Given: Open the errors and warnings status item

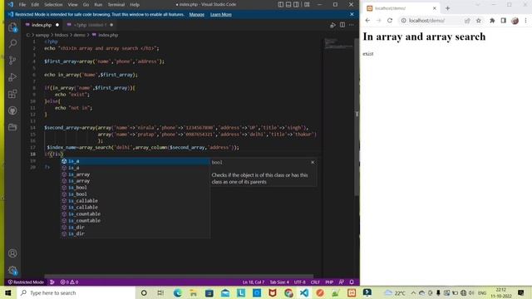Looking at the screenshot, I should coord(69,282).
